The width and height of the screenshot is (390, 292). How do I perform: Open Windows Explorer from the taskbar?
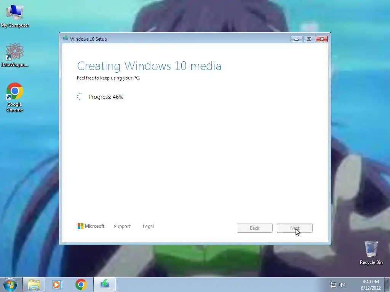34,284
